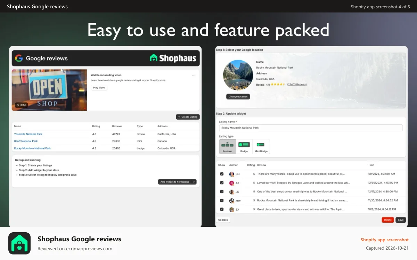Click the JG reviewer avatar
Viewport: 417px width, 260px height.
(x=232, y=192)
